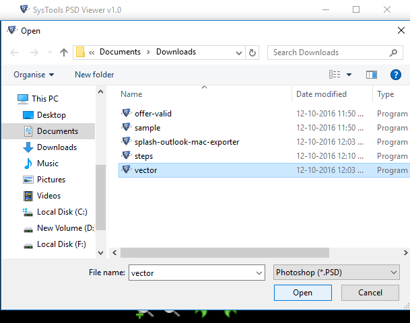Go back with the left arrow
The image size is (410, 323).
pos(14,52)
